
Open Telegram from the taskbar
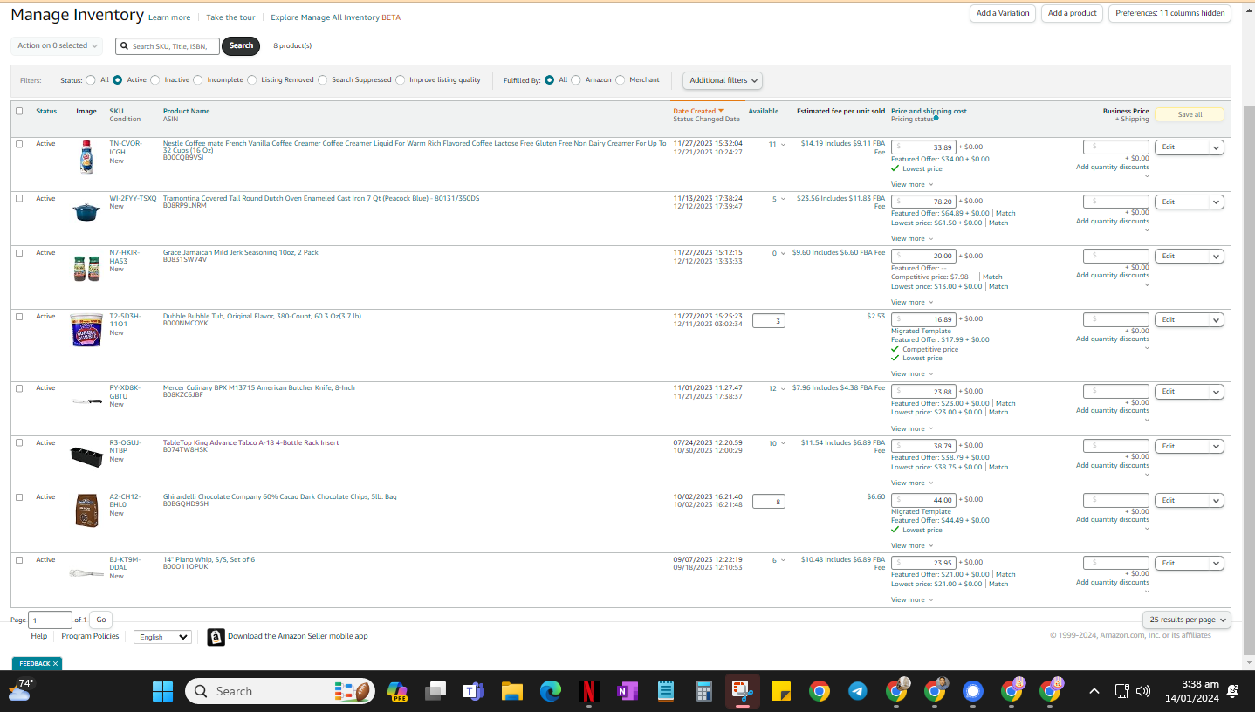coord(857,691)
